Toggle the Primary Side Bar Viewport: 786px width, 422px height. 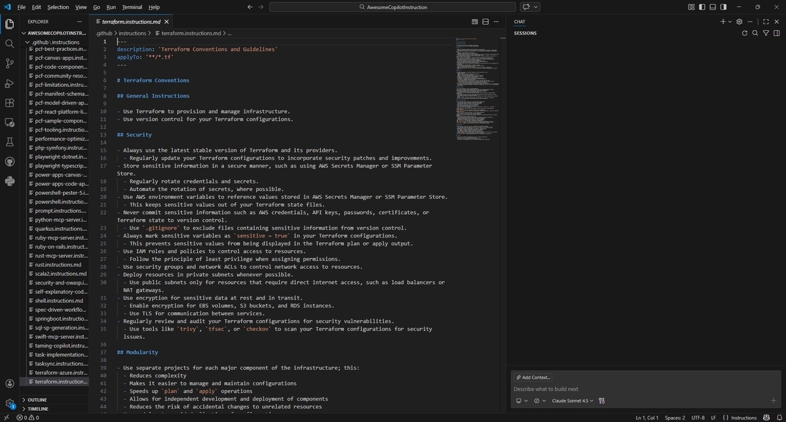(702, 7)
